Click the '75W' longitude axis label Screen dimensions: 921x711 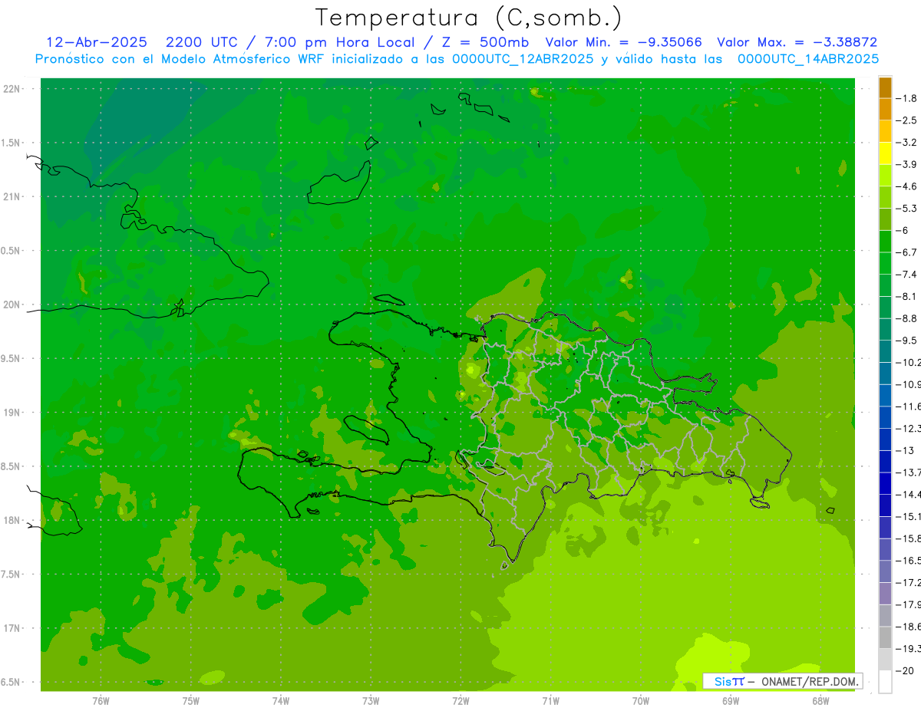(x=190, y=701)
